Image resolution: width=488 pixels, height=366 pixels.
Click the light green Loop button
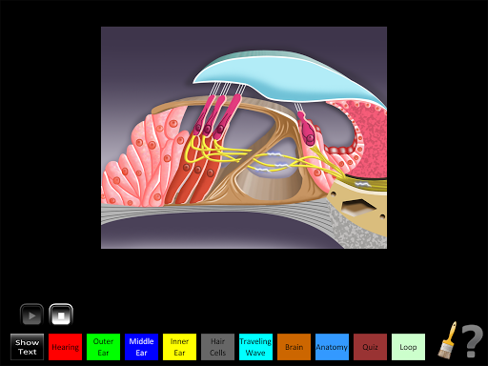click(x=408, y=347)
